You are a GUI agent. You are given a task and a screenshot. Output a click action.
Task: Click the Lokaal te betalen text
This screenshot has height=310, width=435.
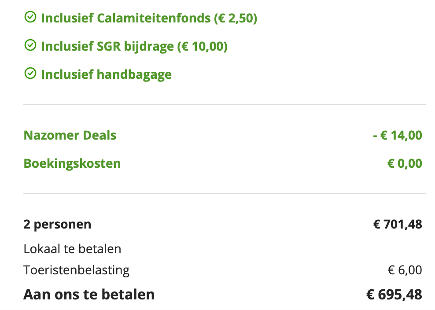tap(72, 249)
